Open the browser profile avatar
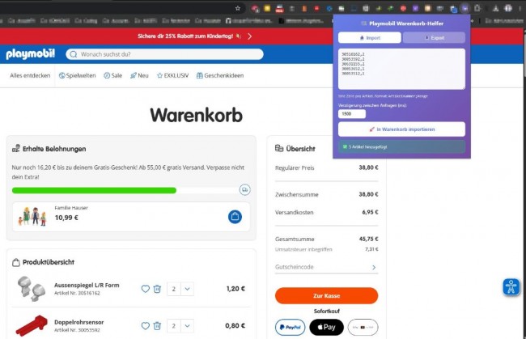This screenshot has width=526, height=339. pos(508,8)
